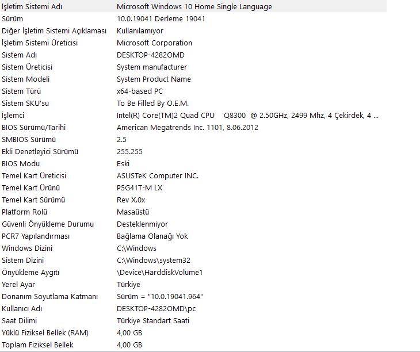Select the 'Sistem Dizini' label

coord(23,260)
